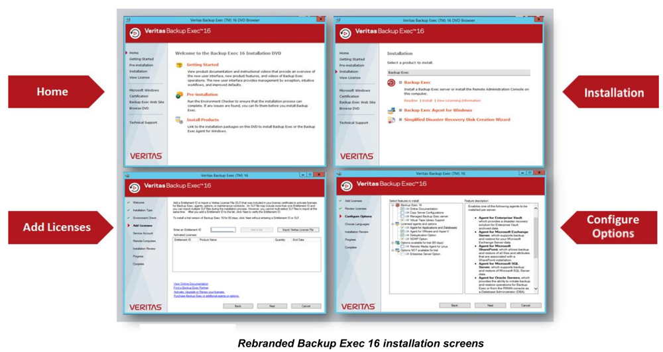The width and height of the screenshot is (663, 352).
Task: Click the Service Account step in Add Licenses window
Action: (143, 234)
